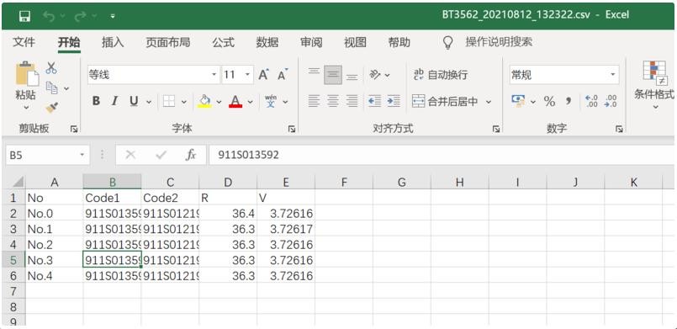Click the 操作说明搜索 search field

click(499, 42)
